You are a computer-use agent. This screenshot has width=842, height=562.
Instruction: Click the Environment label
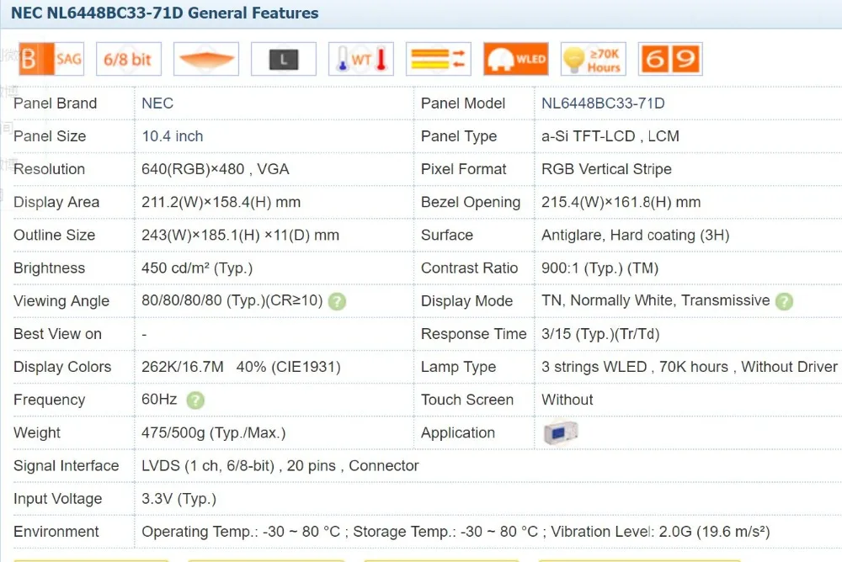coord(56,532)
